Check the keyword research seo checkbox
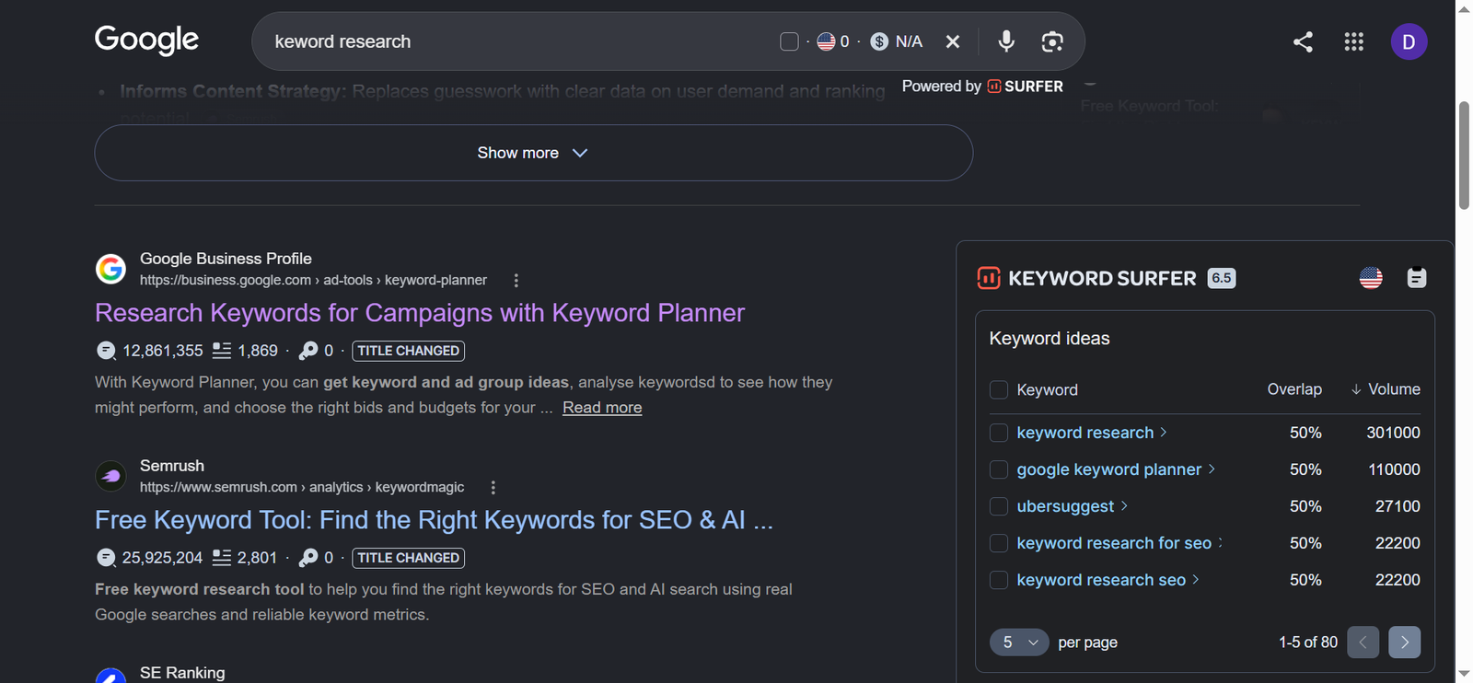Screen dimensions: 1473x683 [998, 580]
